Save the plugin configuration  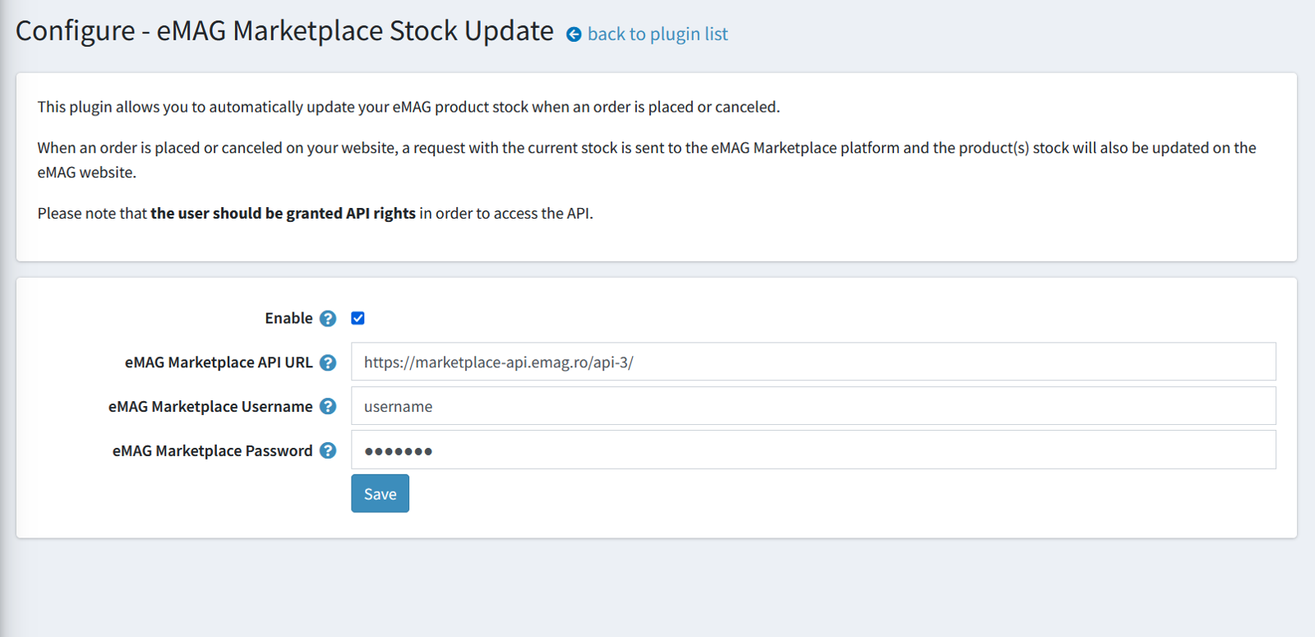click(x=380, y=494)
